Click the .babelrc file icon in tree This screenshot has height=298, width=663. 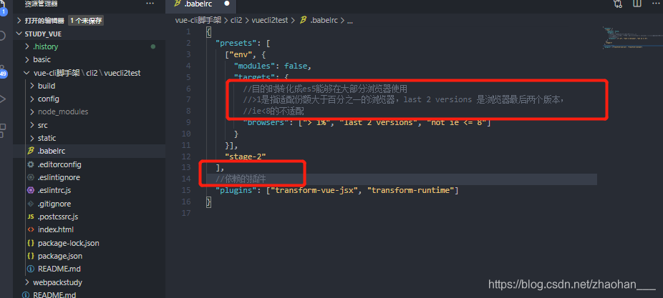pos(31,151)
